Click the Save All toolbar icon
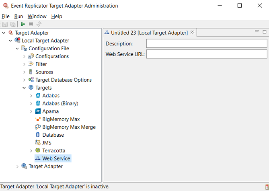The width and height of the screenshot is (269, 191). [x=12, y=25]
